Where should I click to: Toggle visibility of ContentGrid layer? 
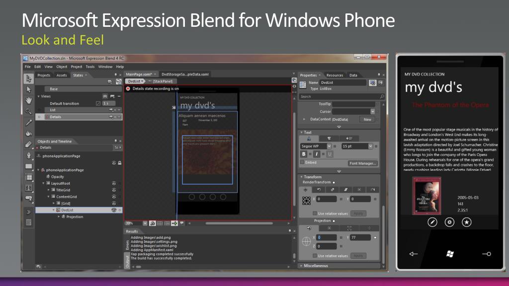(114, 197)
